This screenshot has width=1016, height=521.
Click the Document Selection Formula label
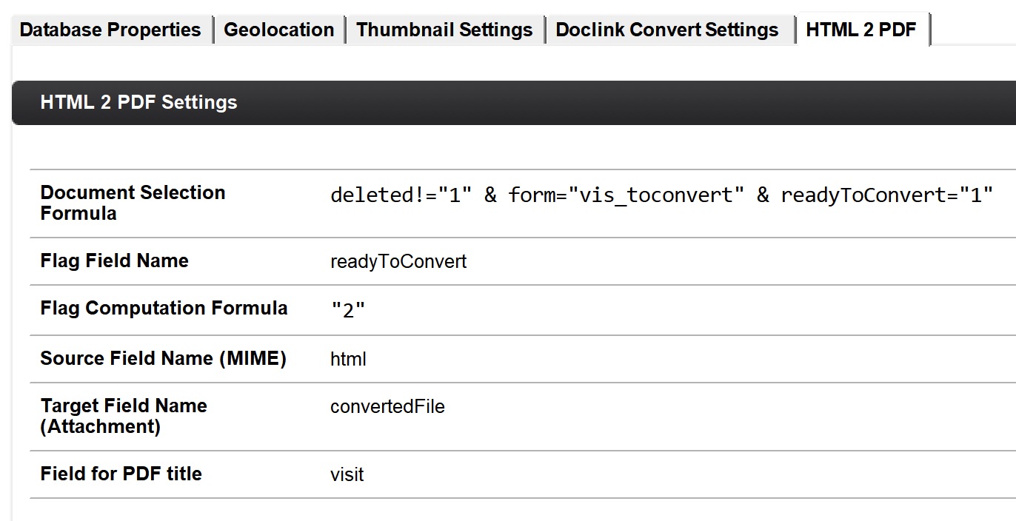point(133,203)
